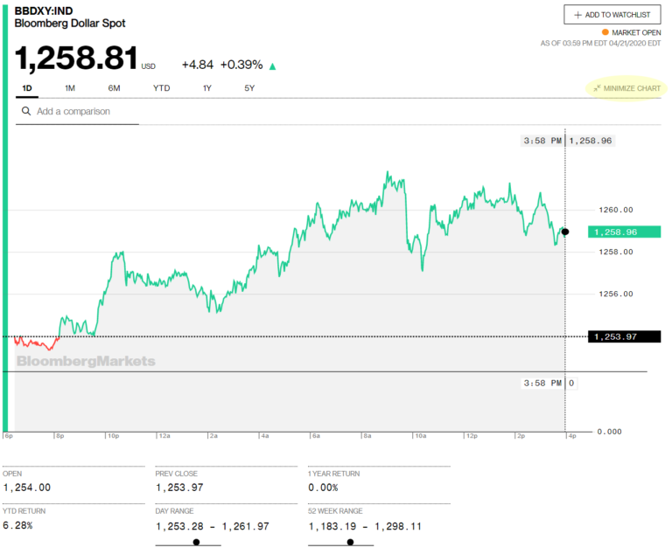Screen dimensions: 672x554
Task: Switch to the 1M time range
Action: [70, 88]
